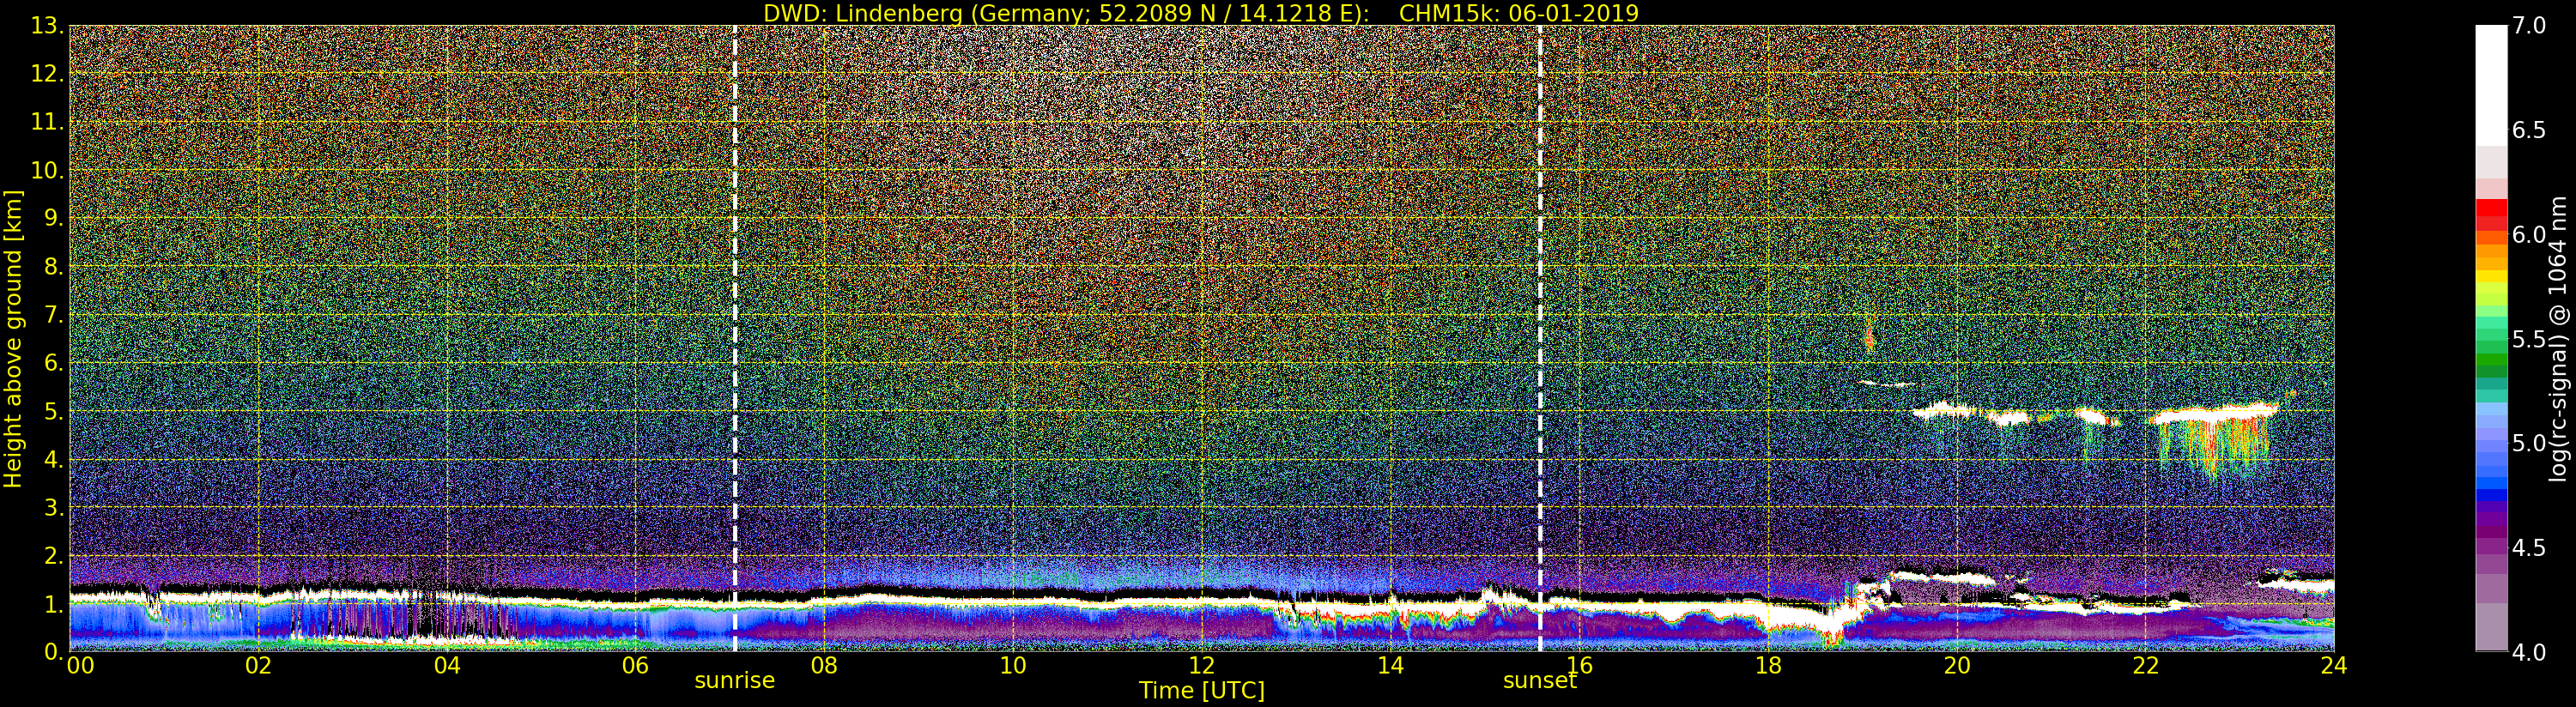Viewport: 2576px width, 707px height.
Task: Click the height axis tick '4.'
Action: tap(54, 459)
